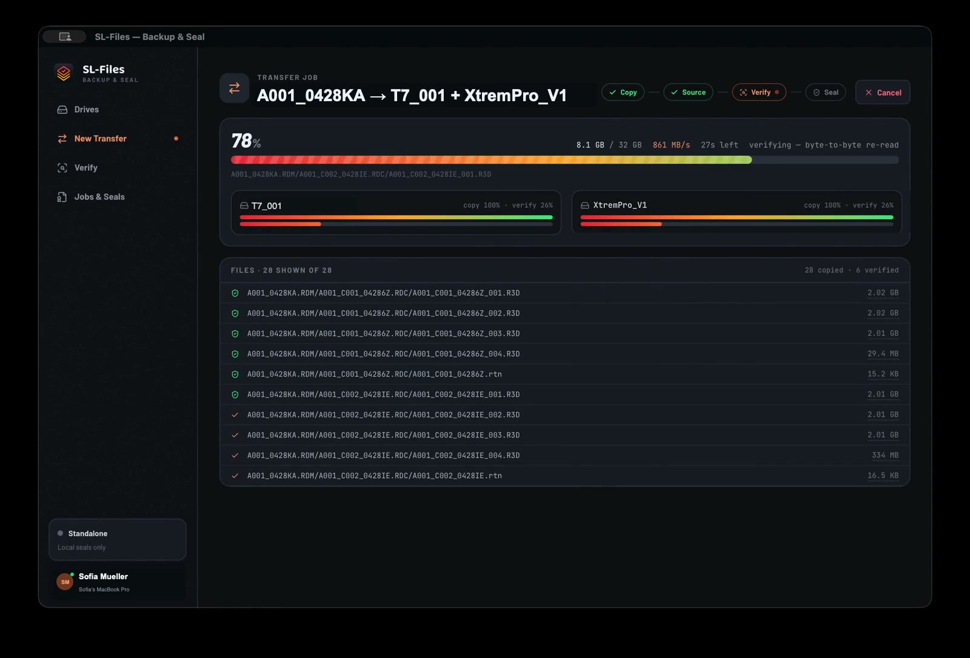Select file A001_C002_0428IE_001.R3D in list
Image resolution: width=970 pixels, height=658 pixels.
[564, 395]
